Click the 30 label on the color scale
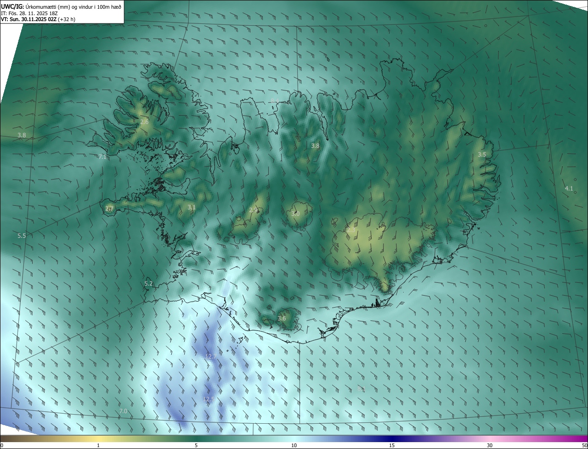 (x=490, y=445)
